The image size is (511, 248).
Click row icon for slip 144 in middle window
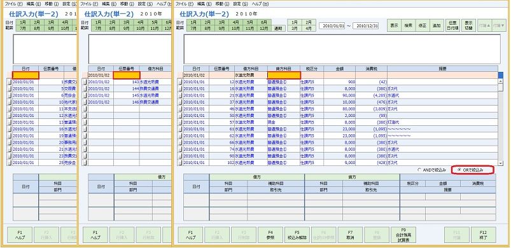coord(85,88)
